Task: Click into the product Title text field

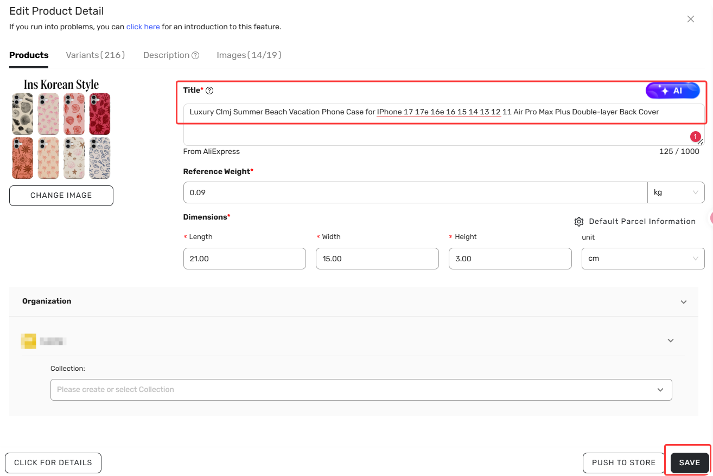Action: 444,125
